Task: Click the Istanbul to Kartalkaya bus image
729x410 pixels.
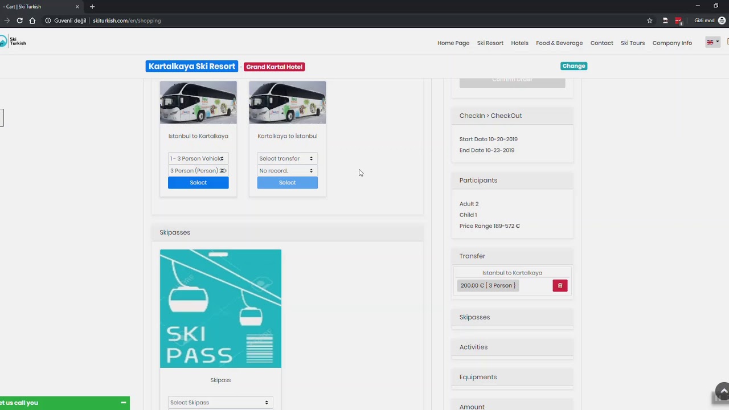Action: (x=198, y=102)
